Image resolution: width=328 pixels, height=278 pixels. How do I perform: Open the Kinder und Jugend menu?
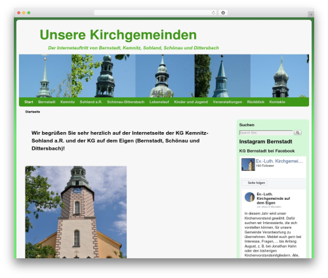click(x=191, y=102)
